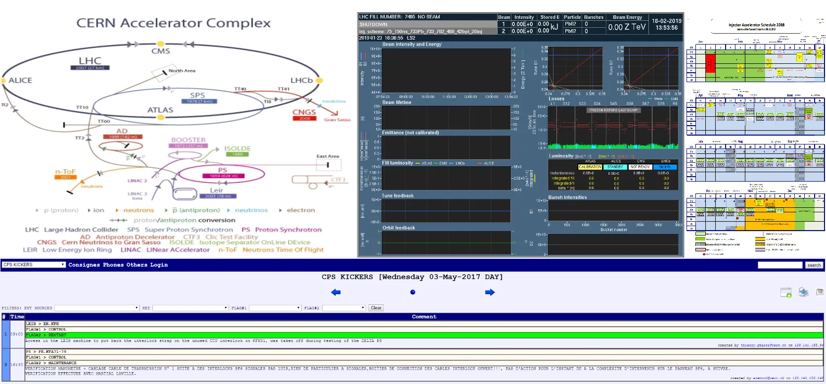Open the Others menu
826x384 pixels.
click(x=137, y=265)
